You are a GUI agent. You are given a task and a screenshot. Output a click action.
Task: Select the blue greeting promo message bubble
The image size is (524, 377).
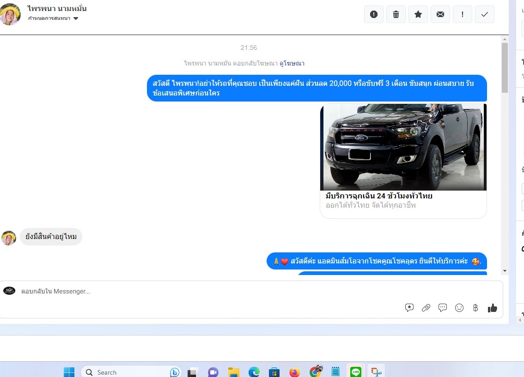(x=317, y=88)
